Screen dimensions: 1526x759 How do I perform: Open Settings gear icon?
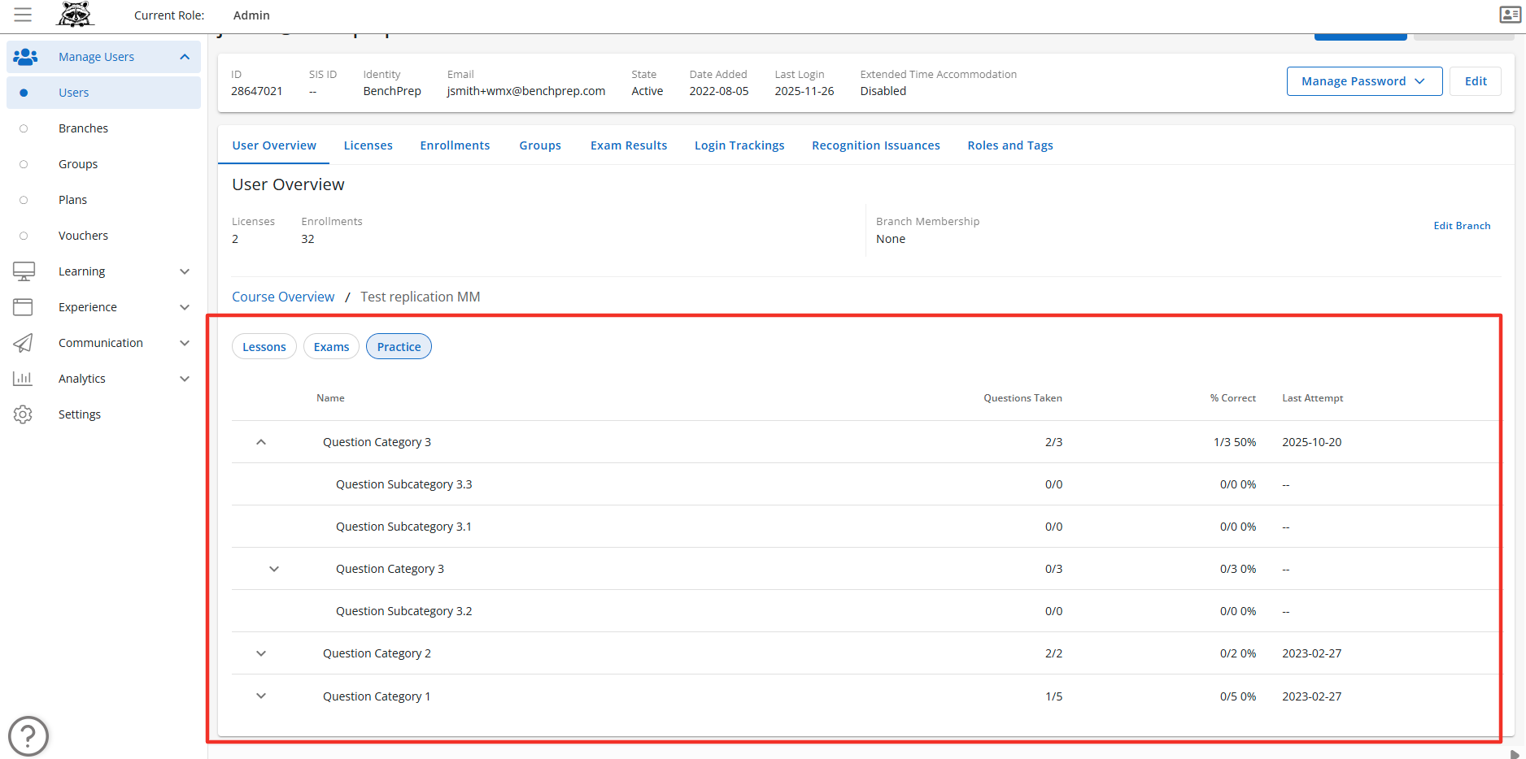click(23, 414)
